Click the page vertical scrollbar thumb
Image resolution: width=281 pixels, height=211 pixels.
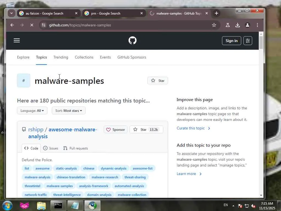pyautogui.click(x=261, y=42)
